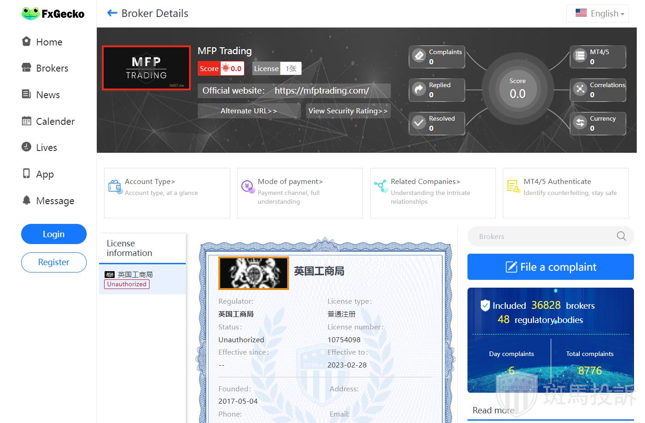Click the search magnifier in Brokers field
Image resolution: width=645 pixels, height=423 pixels.
click(x=621, y=236)
